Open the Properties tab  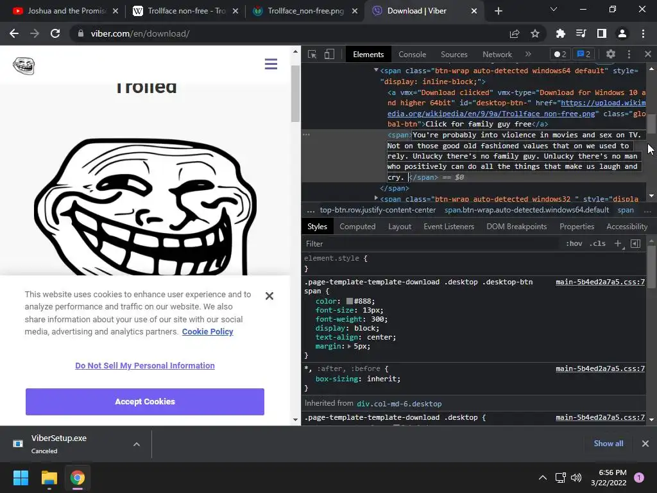click(x=577, y=227)
